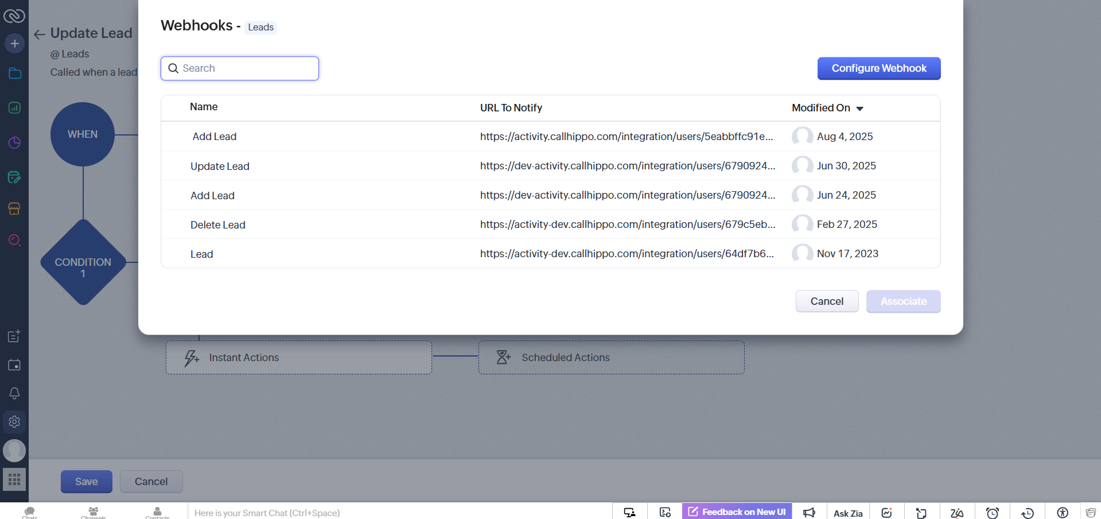The width and height of the screenshot is (1101, 519).
Task: Click the user profile avatar in sidebar
Action: click(14, 451)
